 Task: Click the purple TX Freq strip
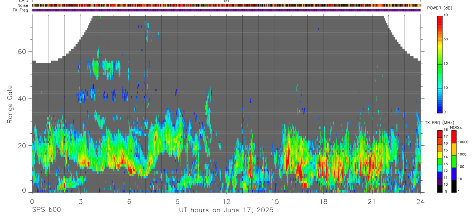(226, 10)
